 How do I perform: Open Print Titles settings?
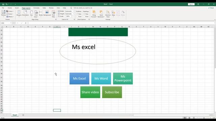(53, 14)
